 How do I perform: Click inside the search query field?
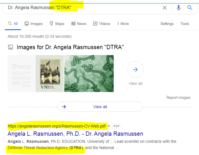(x=85, y=8)
